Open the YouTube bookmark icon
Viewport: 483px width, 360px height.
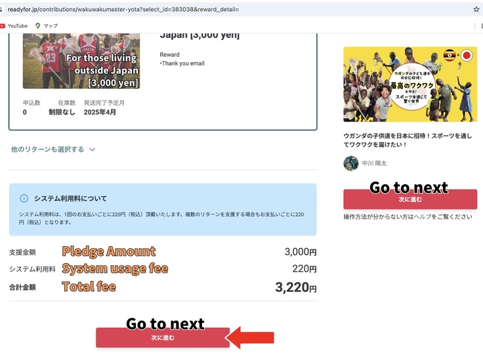[x=3, y=26]
